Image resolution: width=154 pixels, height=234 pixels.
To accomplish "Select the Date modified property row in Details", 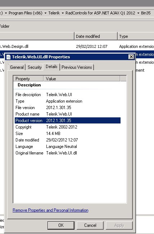I will [67, 140].
